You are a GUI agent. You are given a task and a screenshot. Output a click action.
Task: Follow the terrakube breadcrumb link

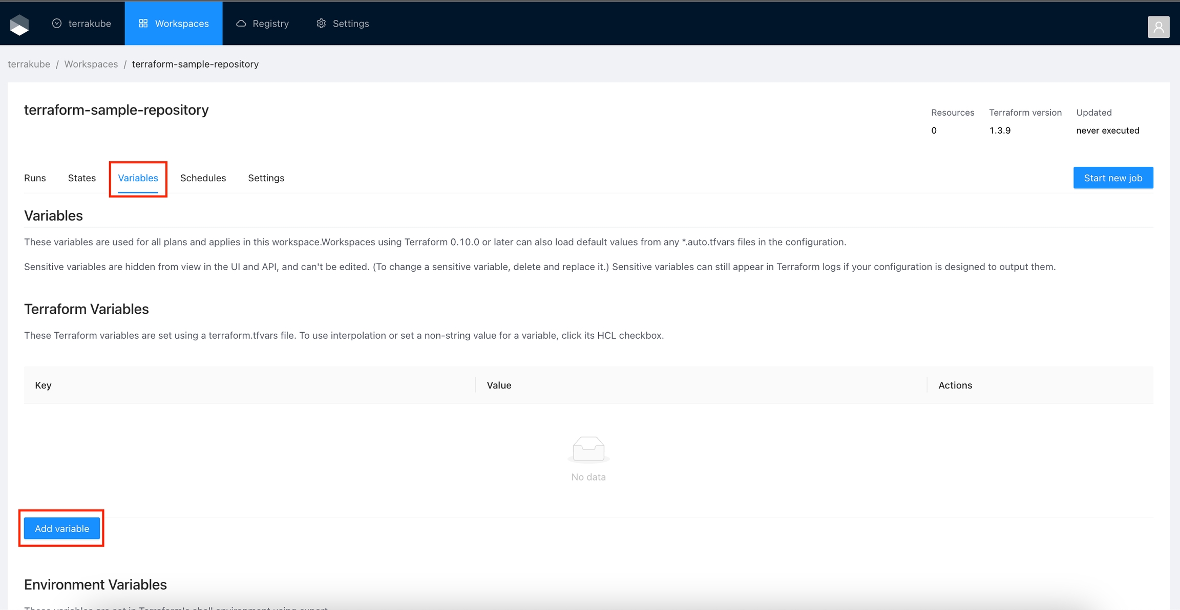(x=29, y=64)
